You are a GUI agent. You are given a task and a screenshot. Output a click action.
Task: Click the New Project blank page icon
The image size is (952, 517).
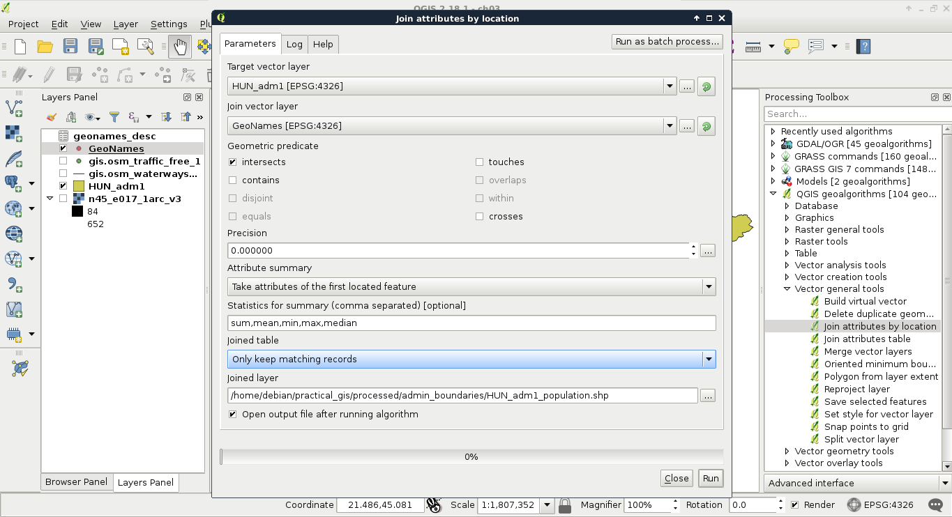20,47
